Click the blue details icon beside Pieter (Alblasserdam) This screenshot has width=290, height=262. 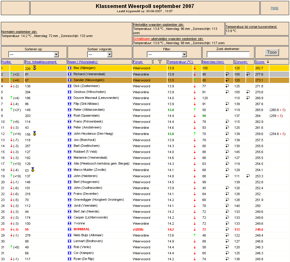pyautogui.click(x=70, y=110)
